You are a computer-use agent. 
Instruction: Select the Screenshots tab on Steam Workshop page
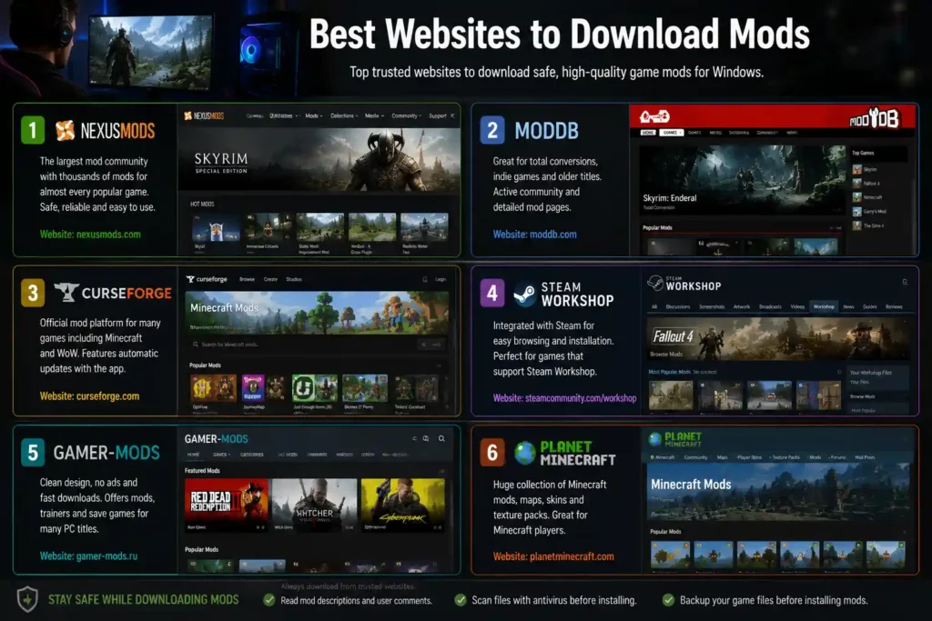tap(712, 307)
